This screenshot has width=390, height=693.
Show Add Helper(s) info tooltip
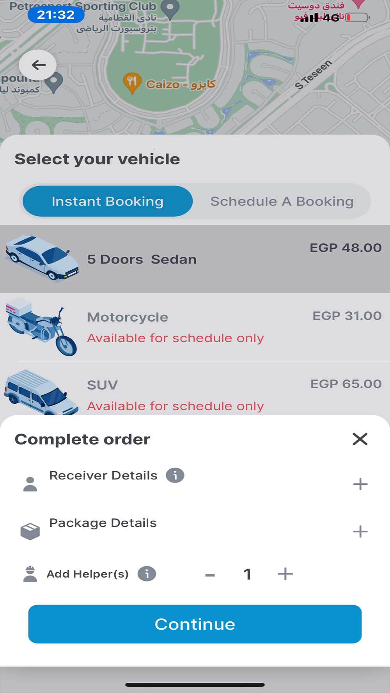pos(147,574)
